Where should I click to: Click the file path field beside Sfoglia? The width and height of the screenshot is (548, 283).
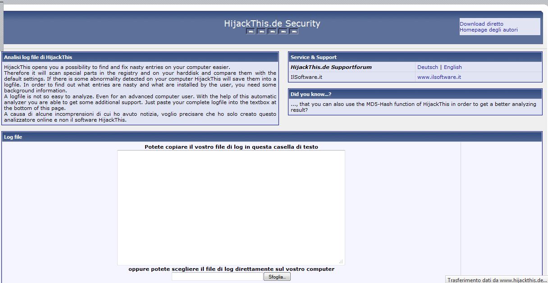coord(218,277)
